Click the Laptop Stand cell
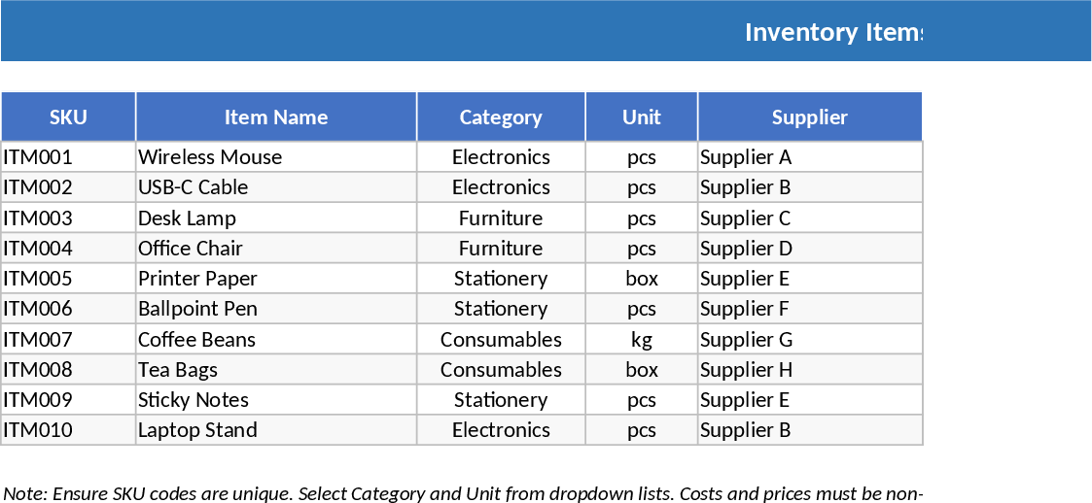Image resolution: width=1092 pixels, height=503 pixels. (x=276, y=430)
